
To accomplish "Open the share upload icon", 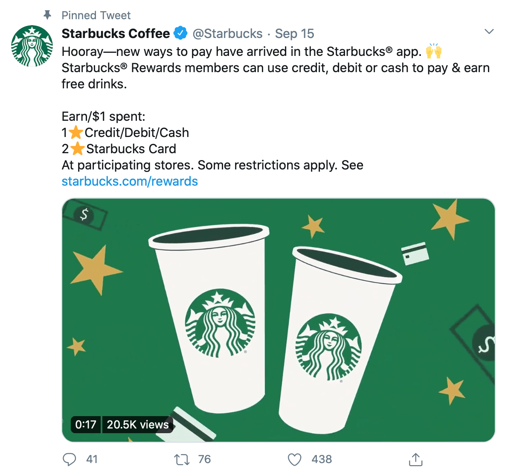I will click(x=415, y=460).
